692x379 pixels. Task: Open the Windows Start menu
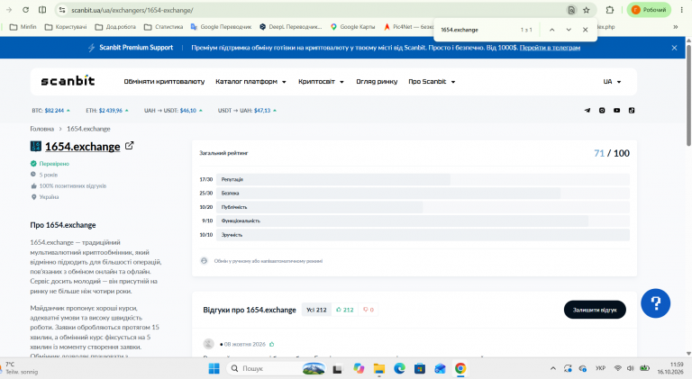tap(214, 368)
